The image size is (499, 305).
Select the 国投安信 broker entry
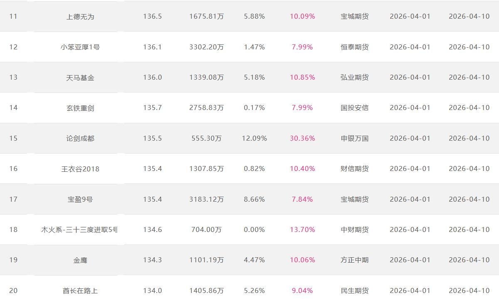[x=354, y=108]
